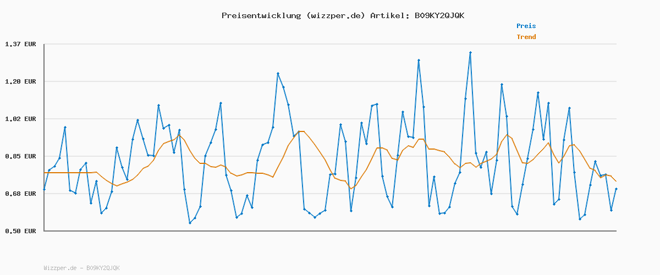Click the 1.20 EUR axis label
The image size is (660, 275).
pyautogui.click(x=20, y=81)
